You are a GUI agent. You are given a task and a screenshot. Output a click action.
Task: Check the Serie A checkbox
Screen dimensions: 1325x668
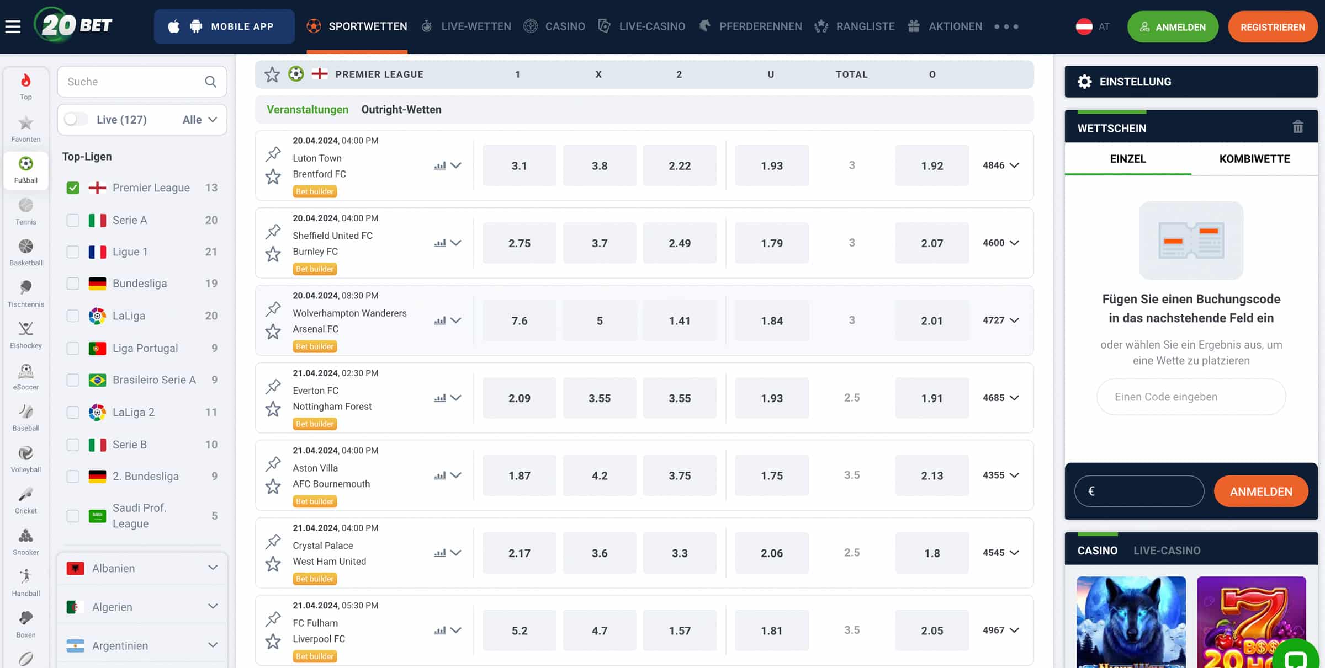point(73,220)
